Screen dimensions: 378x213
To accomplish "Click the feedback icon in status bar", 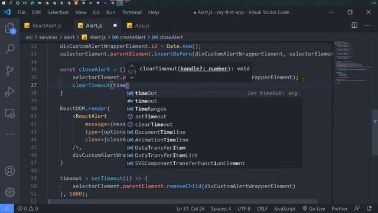I will point(357,208).
